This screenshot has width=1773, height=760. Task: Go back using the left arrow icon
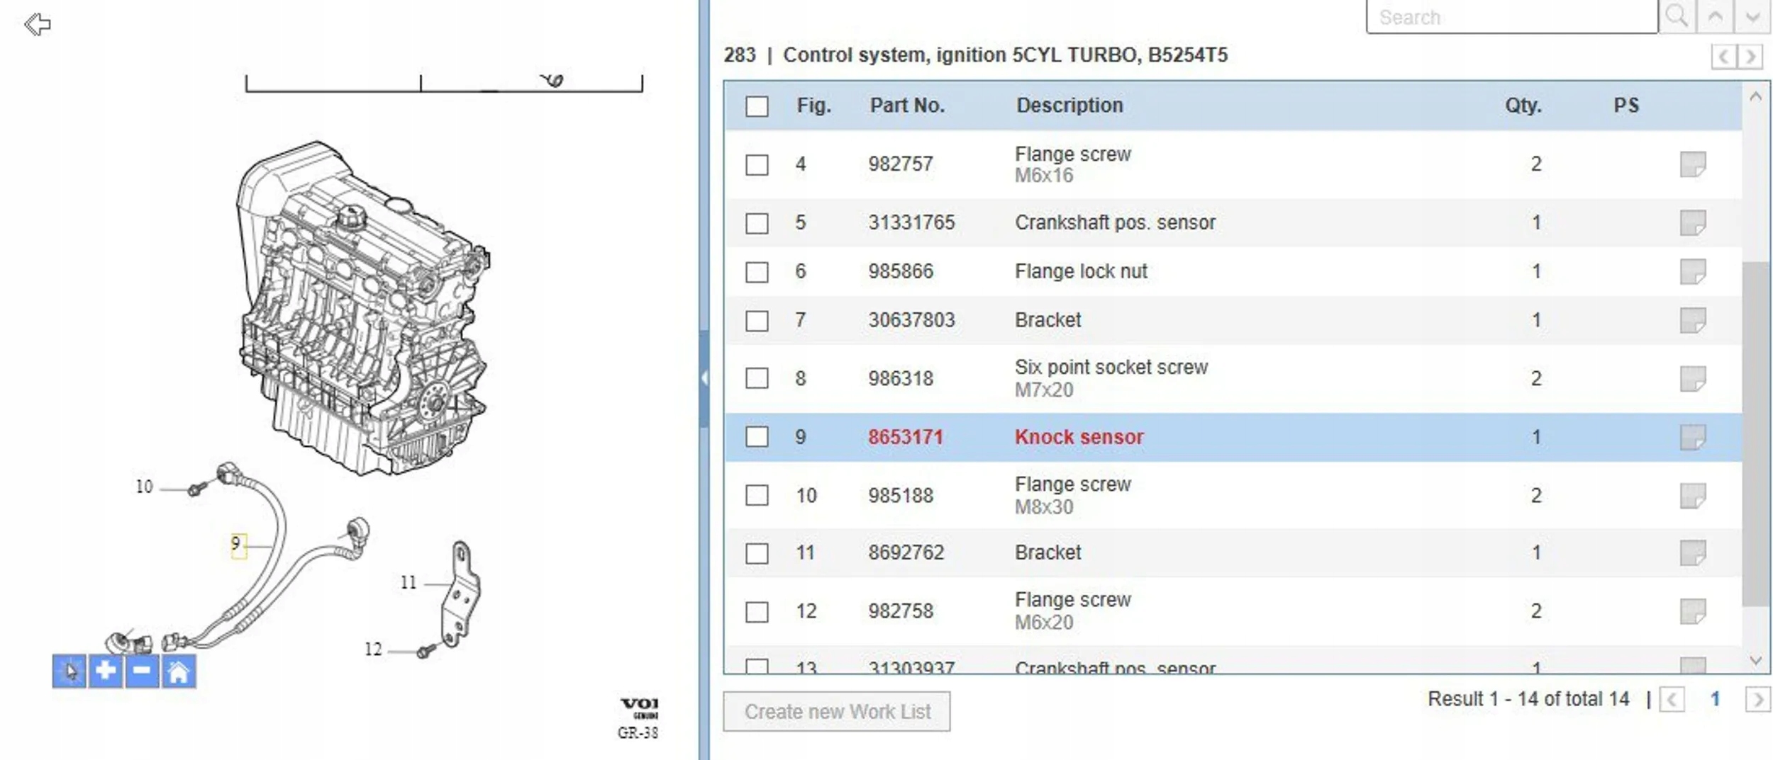tap(38, 25)
